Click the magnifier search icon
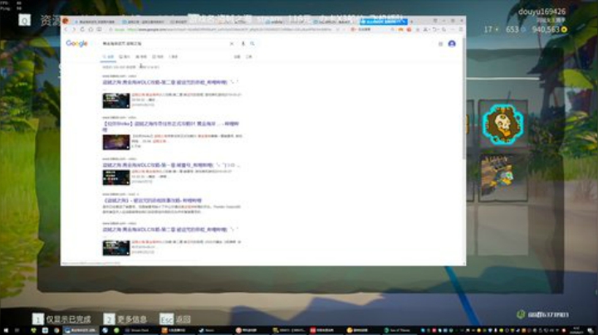 click(x=252, y=44)
